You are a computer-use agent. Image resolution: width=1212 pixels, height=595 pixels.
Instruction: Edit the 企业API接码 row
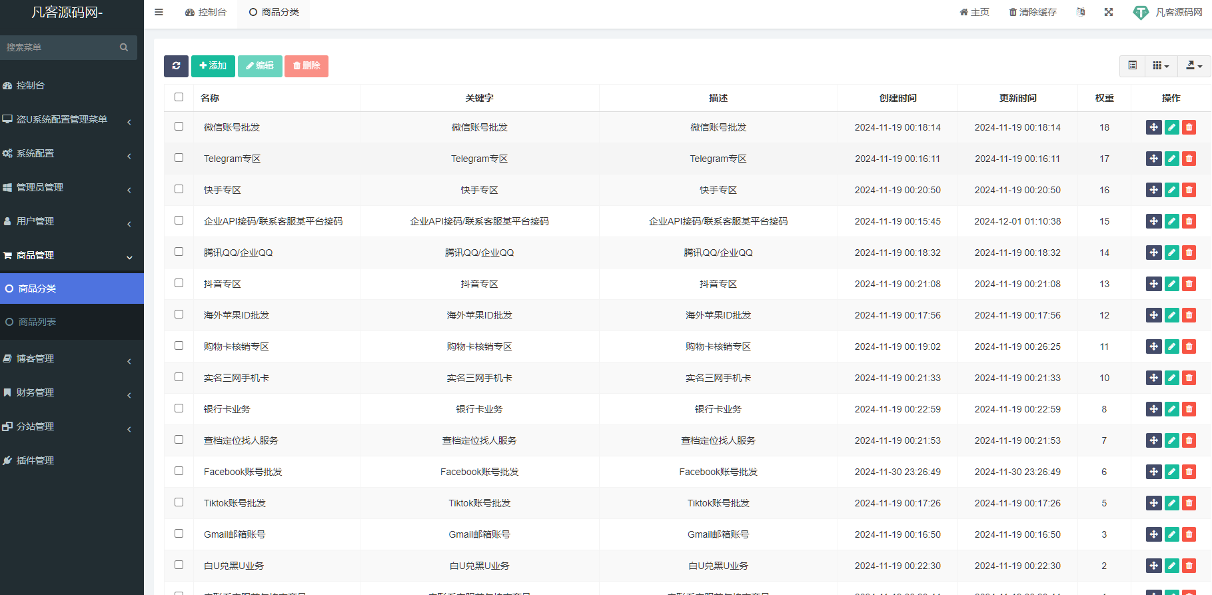(x=1172, y=221)
